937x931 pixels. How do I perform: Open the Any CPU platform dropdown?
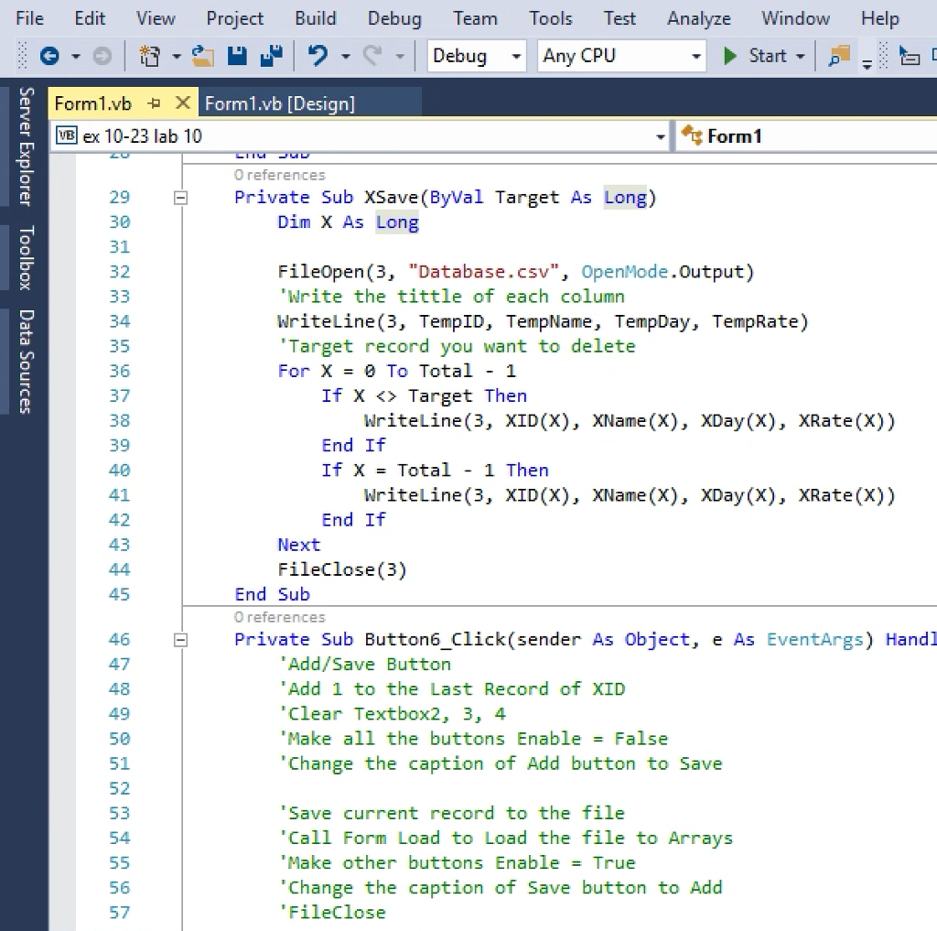tap(695, 56)
